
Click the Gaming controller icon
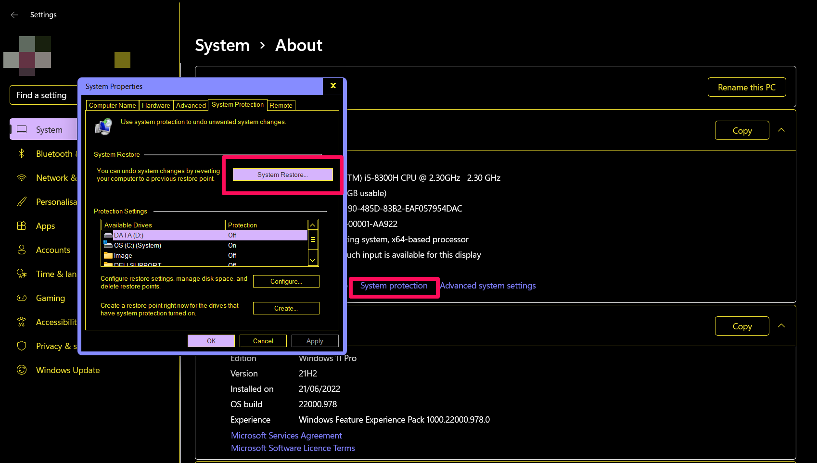(22, 298)
